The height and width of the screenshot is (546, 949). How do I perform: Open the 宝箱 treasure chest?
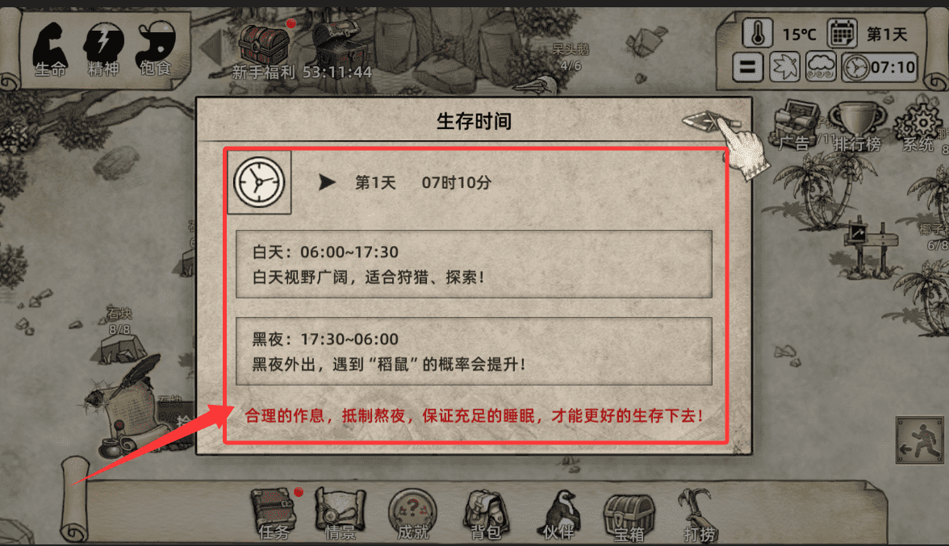point(629,516)
